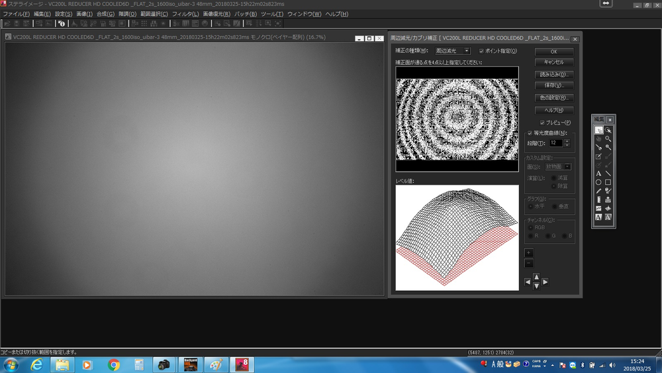Toggle the ポイント指定 checkbox

(x=481, y=51)
